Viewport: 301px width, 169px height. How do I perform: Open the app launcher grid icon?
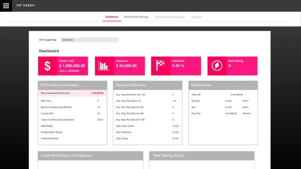[6, 6]
